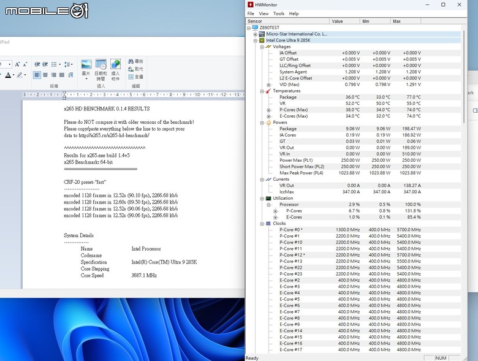Click the Decrease Indent icon in WordPad

[x=37, y=64]
